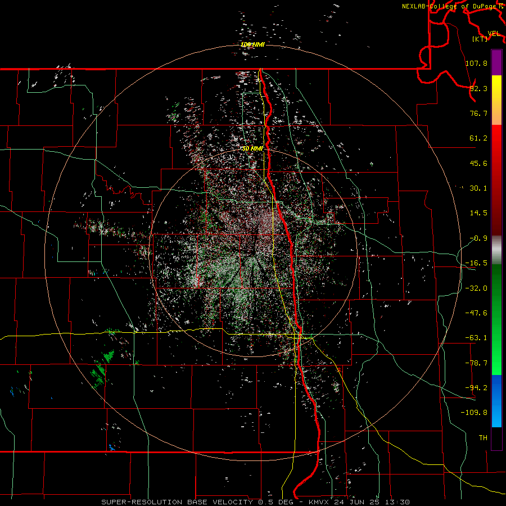This screenshot has width=506, height=506.
Task: Select the 61.2 velocity scale value
Action: pos(478,138)
